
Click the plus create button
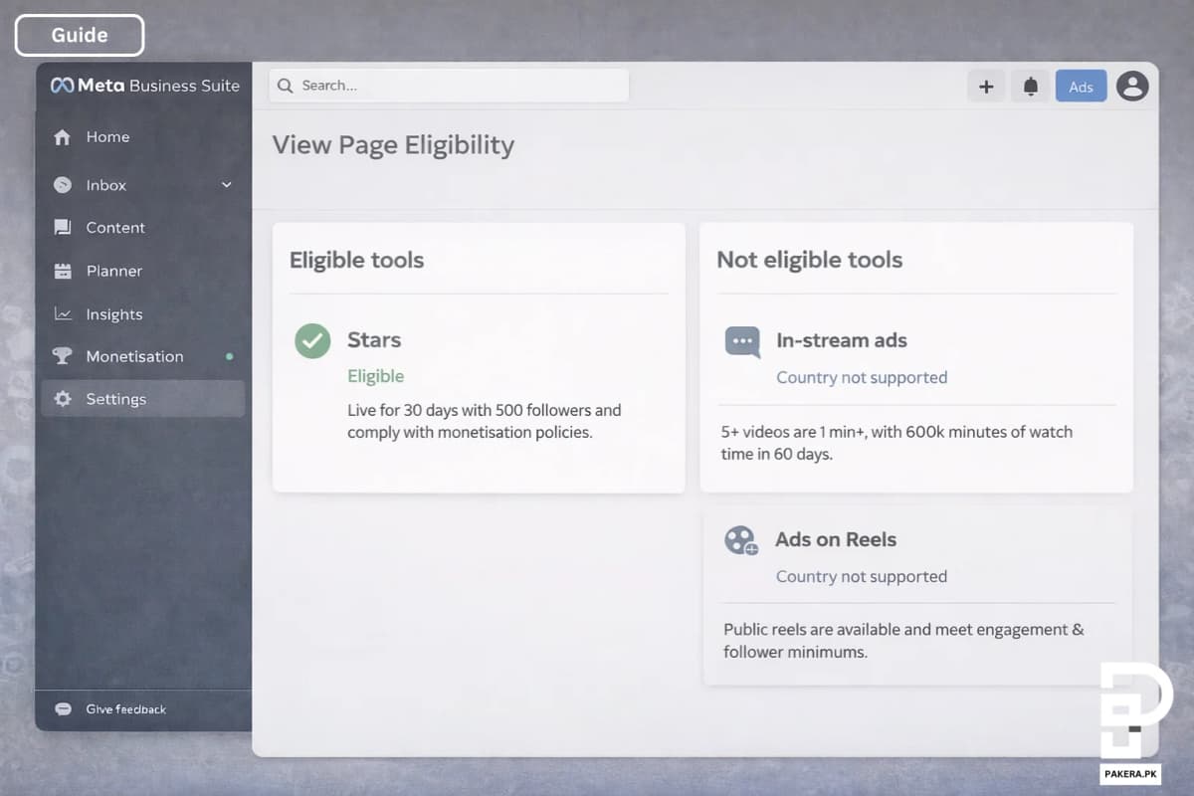[986, 87]
